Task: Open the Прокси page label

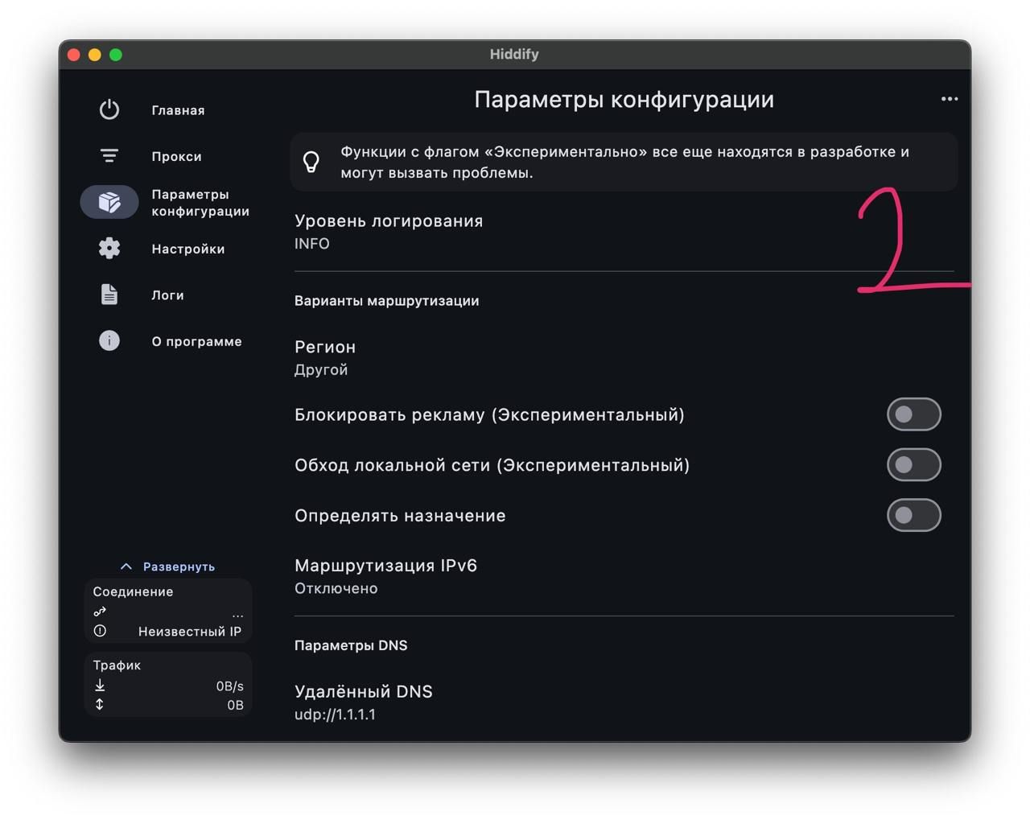Action: click(x=176, y=156)
